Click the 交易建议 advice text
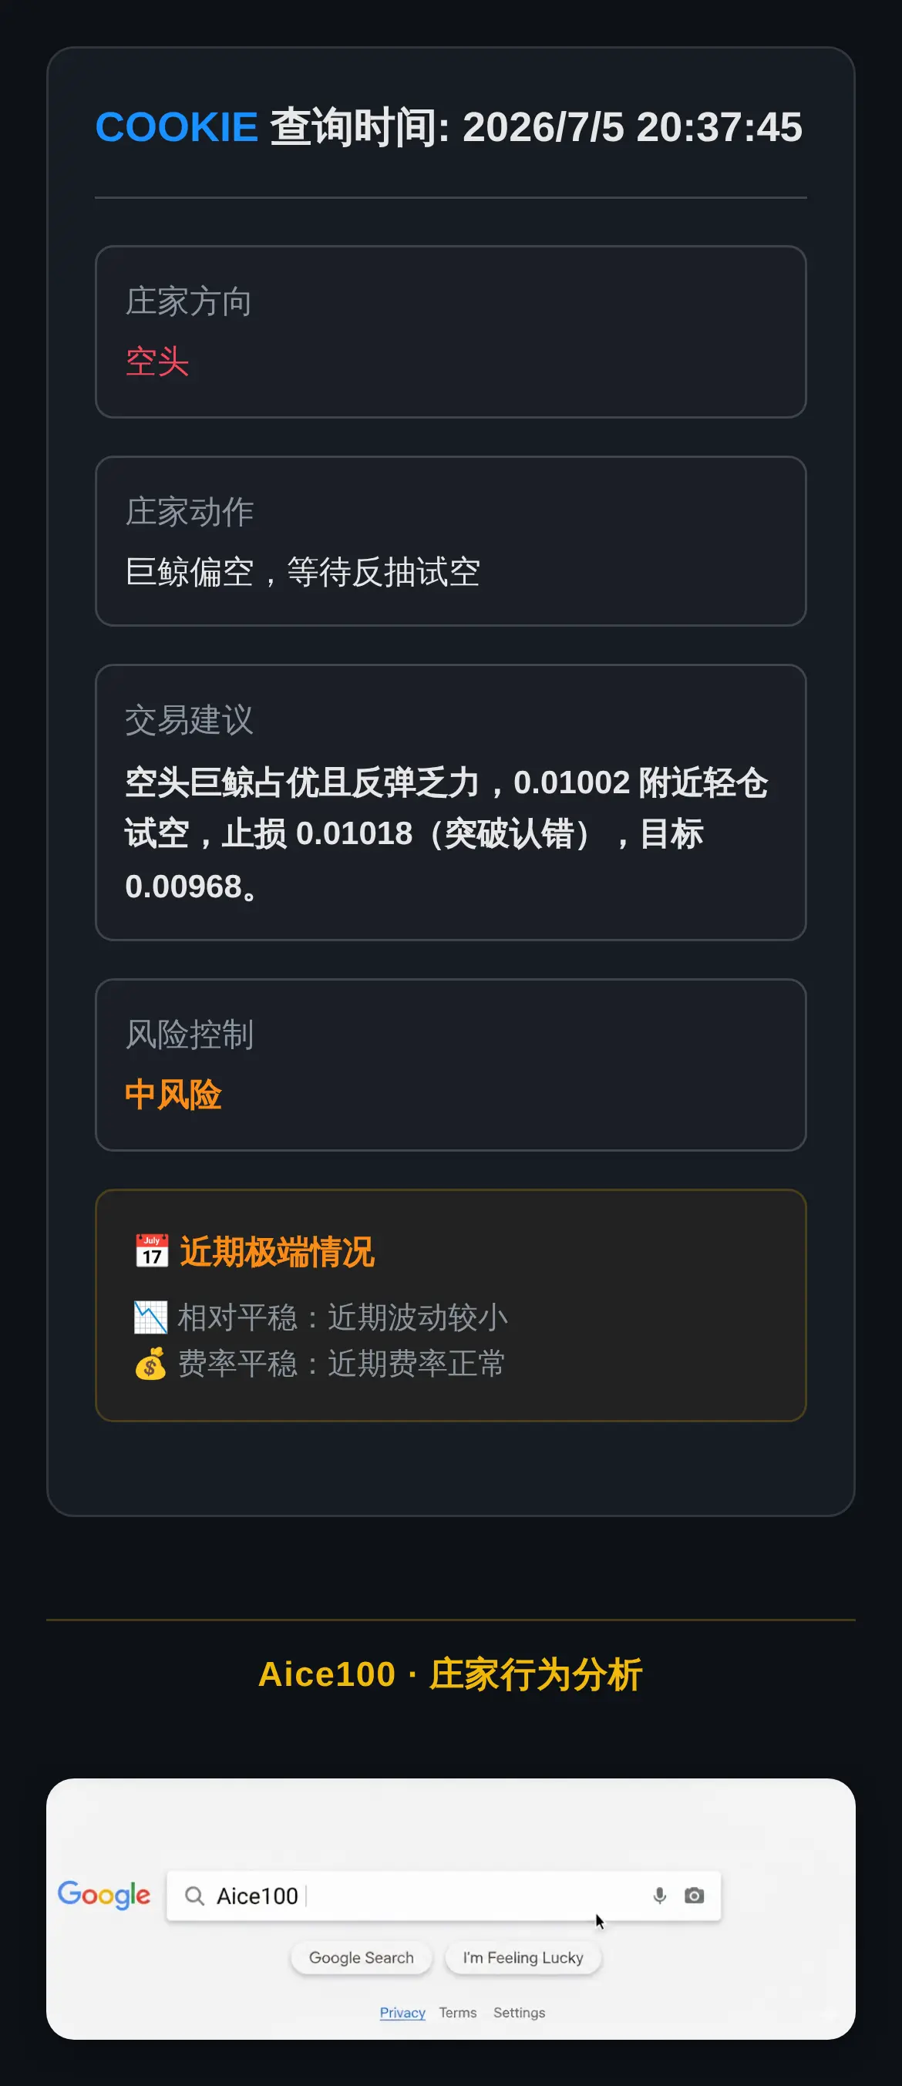Screen dimensions: 902x2086 click(x=446, y=834)
